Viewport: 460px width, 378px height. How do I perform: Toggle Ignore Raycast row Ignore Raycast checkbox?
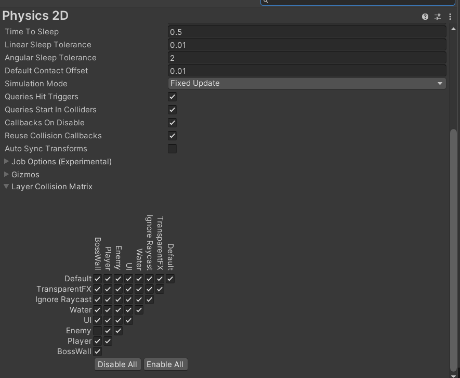tap(149, 299)
